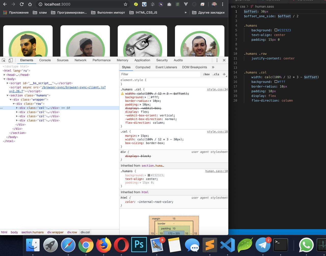Image resolution: width=326 pixels, height=256 pixels.
Task: Focus the Styles filter input
Action: coord(160,74)
